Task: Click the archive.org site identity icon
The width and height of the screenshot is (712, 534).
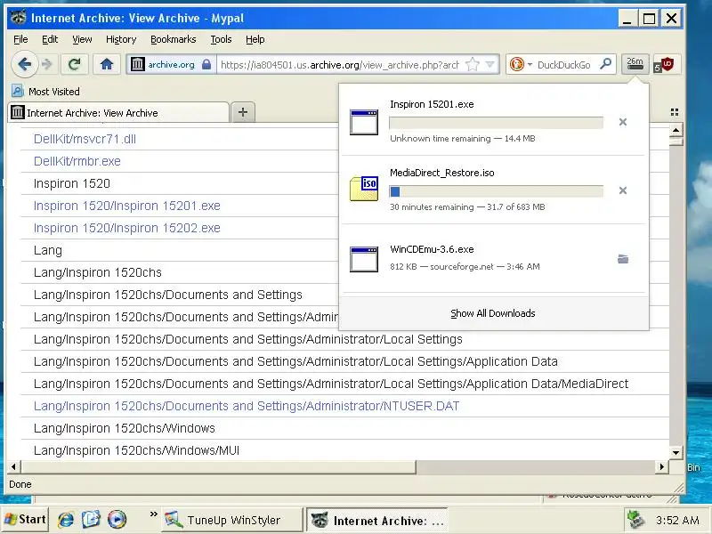Action: tap(138, 64)
